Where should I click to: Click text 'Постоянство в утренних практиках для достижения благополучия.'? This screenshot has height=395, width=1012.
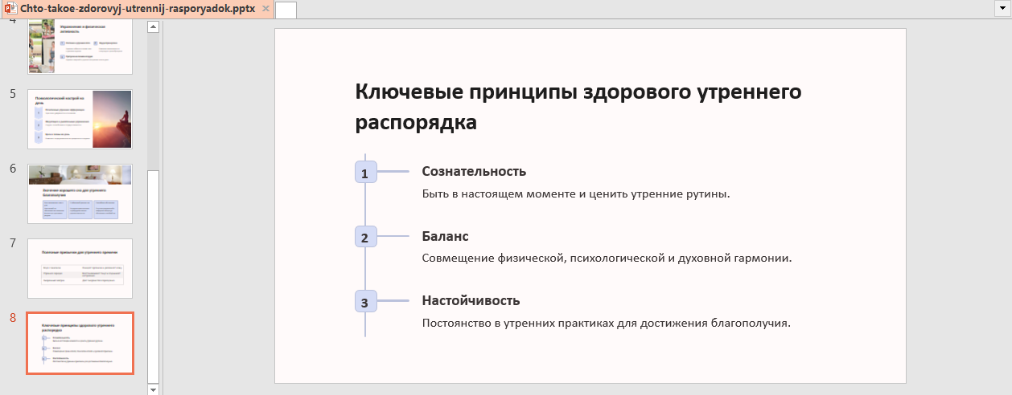click(607, 324)
